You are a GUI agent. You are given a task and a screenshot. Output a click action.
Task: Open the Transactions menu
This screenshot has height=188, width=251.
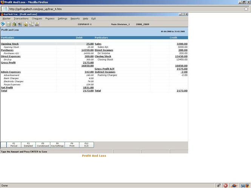pos(21,18)
